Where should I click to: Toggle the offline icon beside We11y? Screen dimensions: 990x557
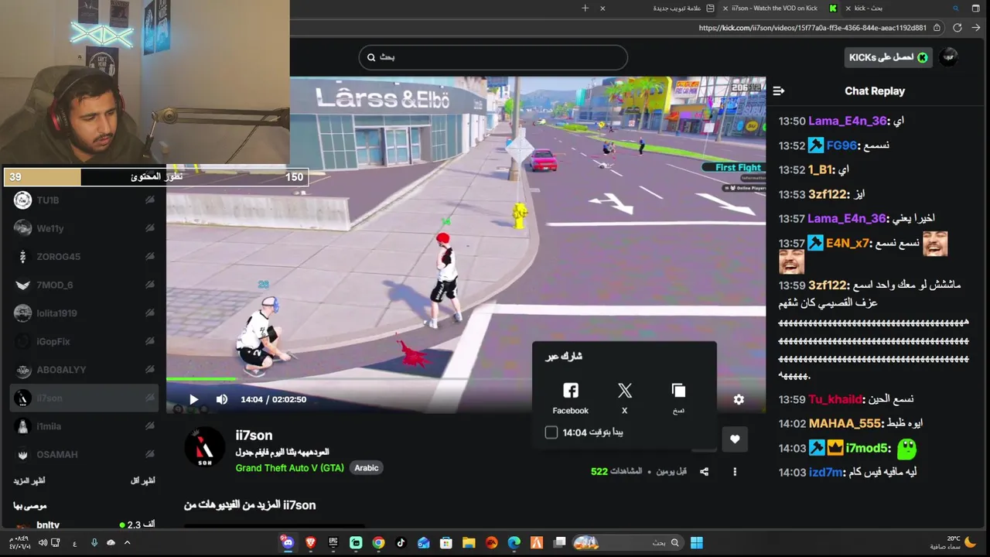point(150,228)
